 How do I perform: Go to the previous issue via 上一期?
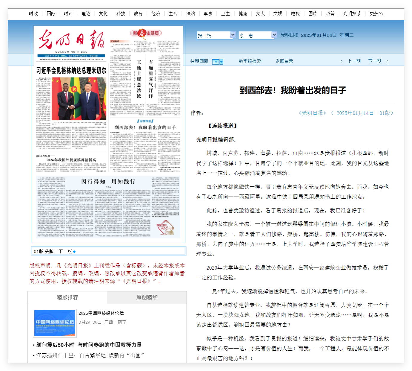(x=354, y=61)
